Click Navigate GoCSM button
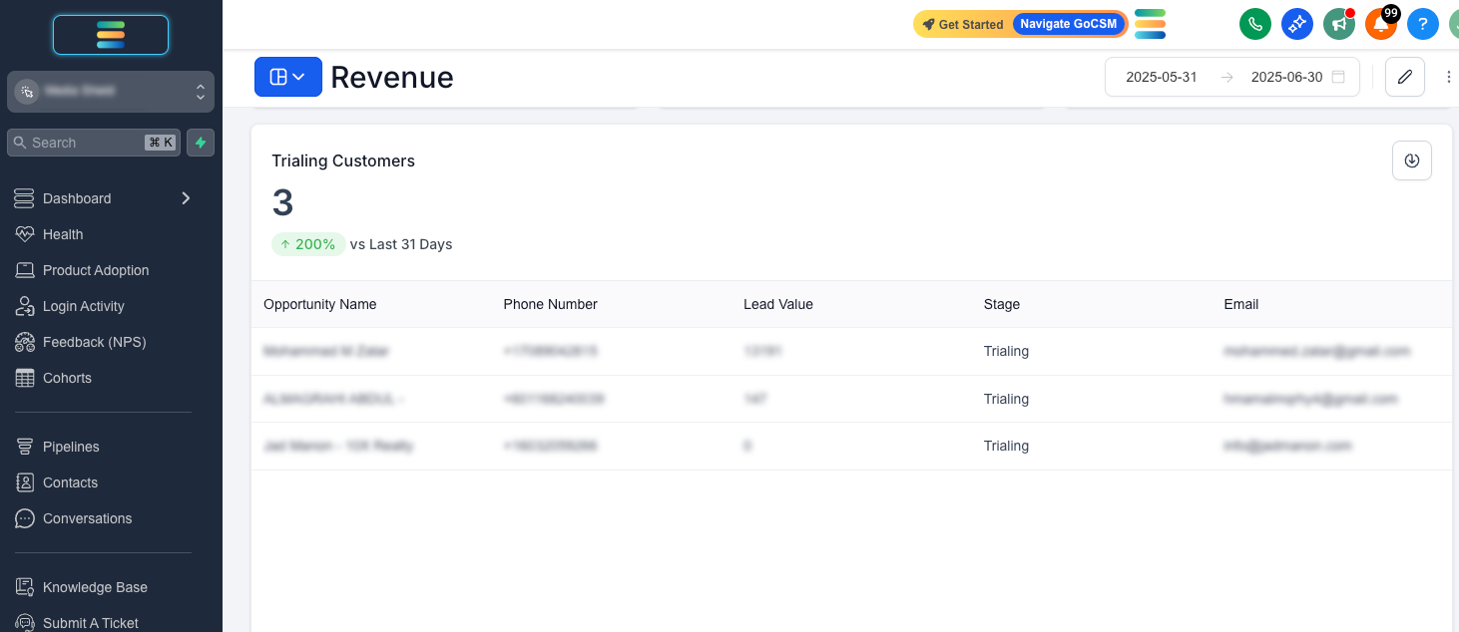This screenshot has height=632, width=1459. (x=1069, y=24)
